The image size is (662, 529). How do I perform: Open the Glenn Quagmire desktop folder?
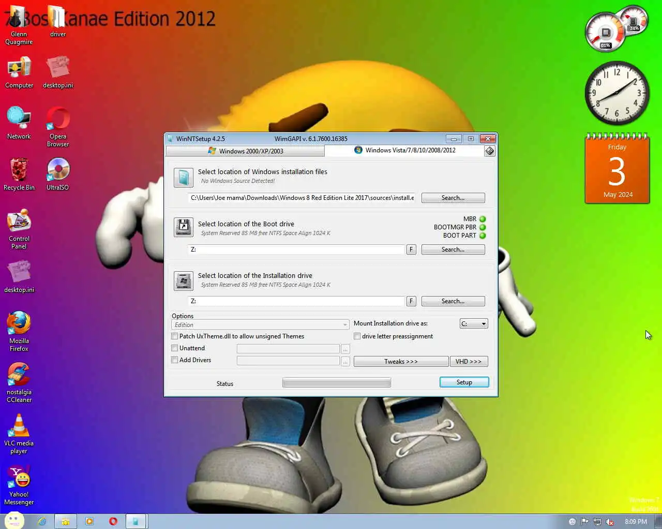click(x=19, y=26)
